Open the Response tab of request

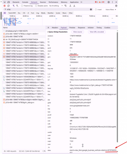tap(81, 28)
